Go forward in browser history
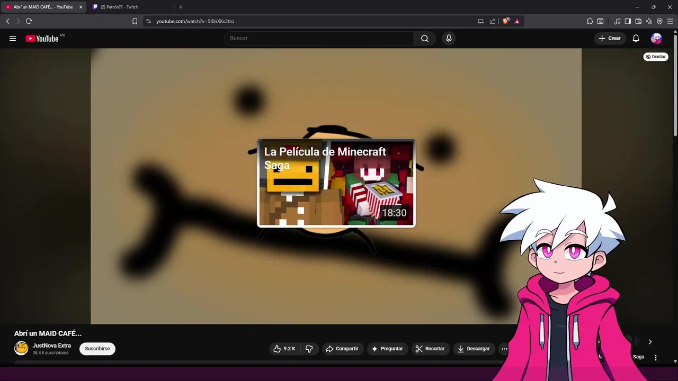This screenshot has width=678, height=381. (x=18, y=21)
